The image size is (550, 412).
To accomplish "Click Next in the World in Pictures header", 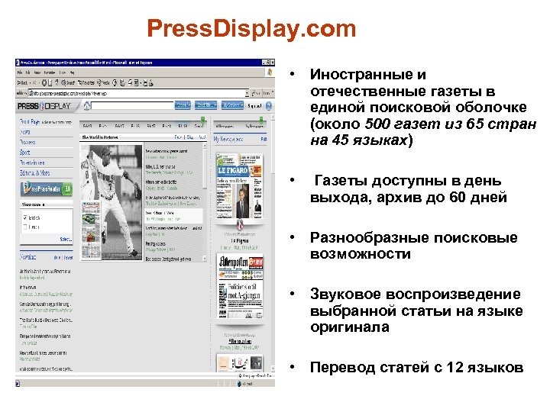I will pos(202,137).
